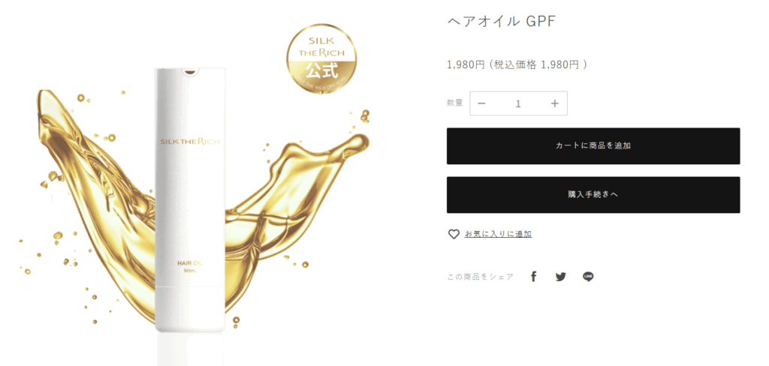Increase quantity with the plus button
The height and width of the screenshot is (366, 769).
(x=555, y=103)
